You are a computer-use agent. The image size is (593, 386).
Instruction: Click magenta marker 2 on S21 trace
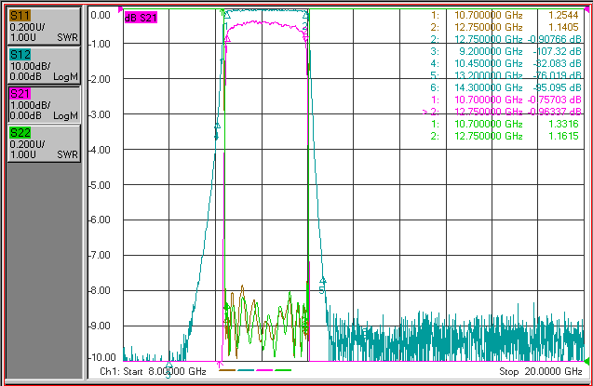tap(305, 38)
